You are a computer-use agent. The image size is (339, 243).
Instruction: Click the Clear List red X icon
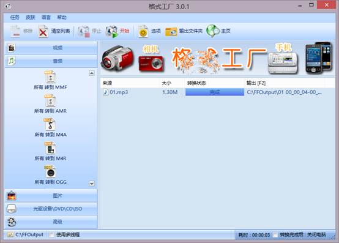[43, 32]
